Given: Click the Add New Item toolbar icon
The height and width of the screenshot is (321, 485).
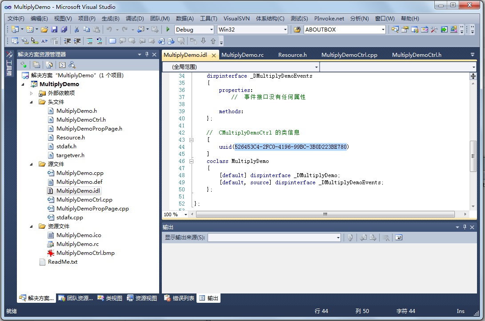Looking at the screenshot, I should [x=30, y=29].
